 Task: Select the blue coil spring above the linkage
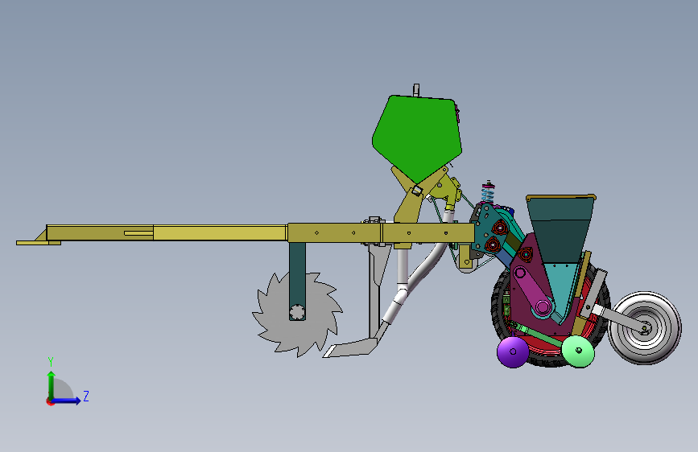[x=489, y=193]
